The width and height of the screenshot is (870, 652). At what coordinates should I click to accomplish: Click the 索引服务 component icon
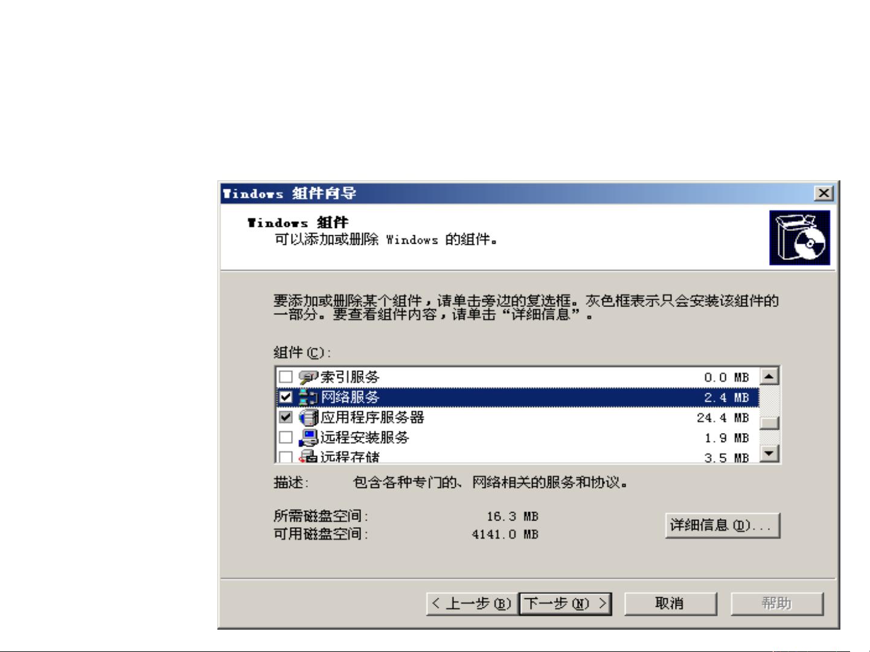point(308,378)
